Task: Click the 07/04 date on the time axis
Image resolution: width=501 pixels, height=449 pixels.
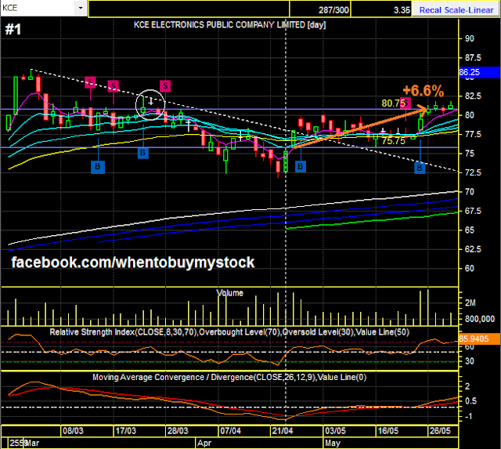Action: point(230,431)
